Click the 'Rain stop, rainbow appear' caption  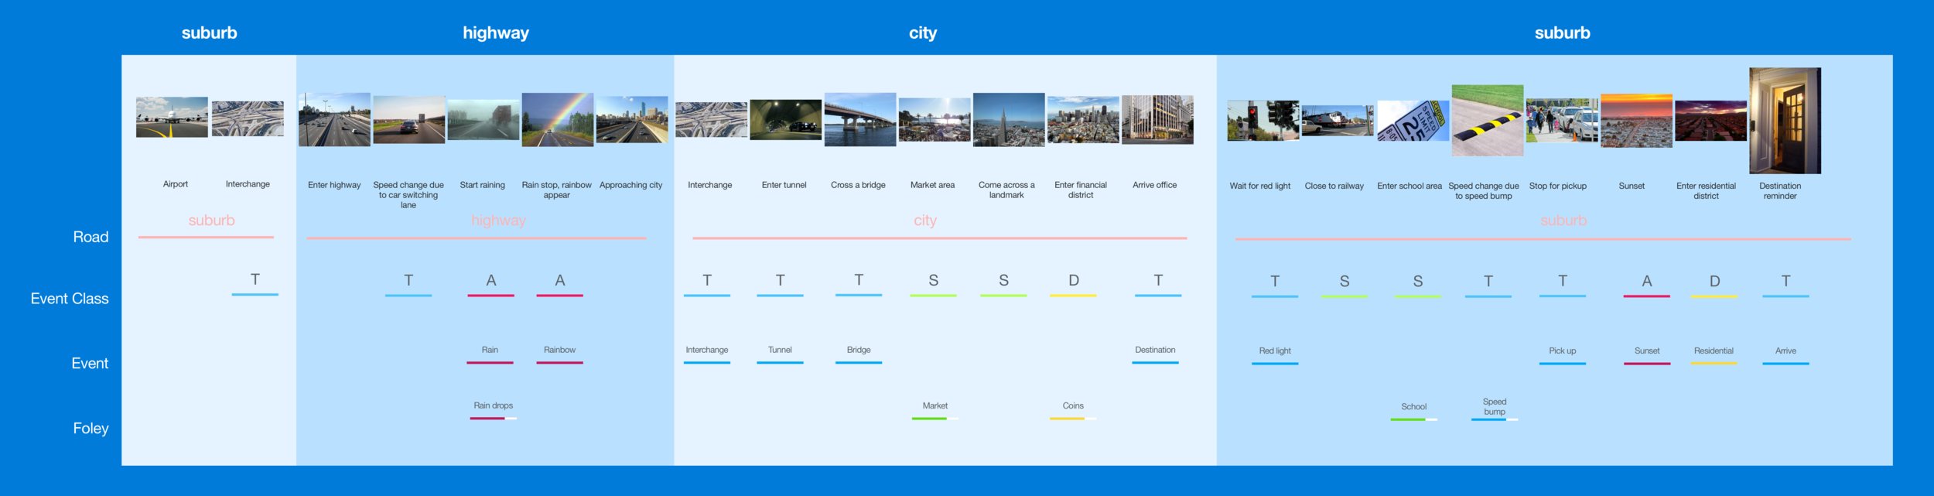pos(556,190)
